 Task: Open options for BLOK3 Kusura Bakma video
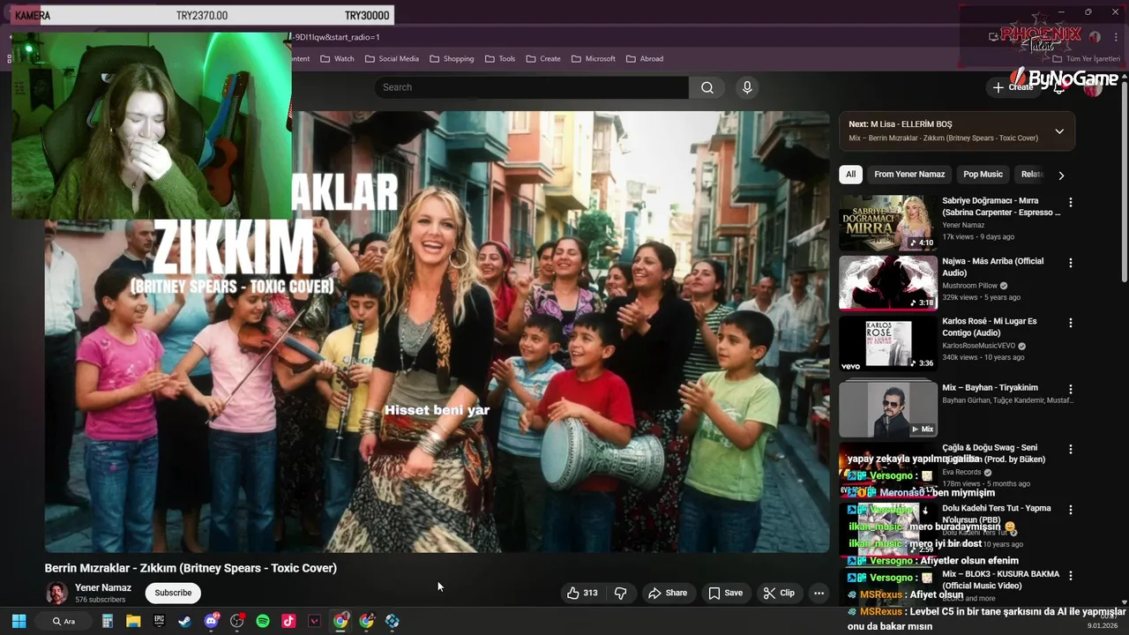(1071, 575)
